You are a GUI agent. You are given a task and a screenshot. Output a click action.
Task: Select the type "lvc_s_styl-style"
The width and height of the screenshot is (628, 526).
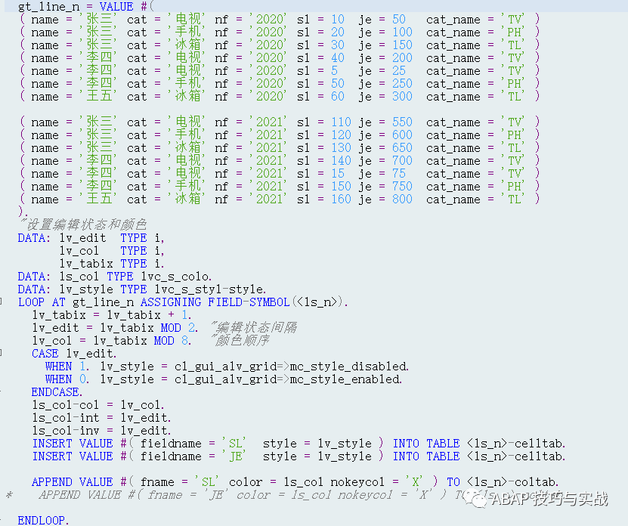tap(209, 289)
